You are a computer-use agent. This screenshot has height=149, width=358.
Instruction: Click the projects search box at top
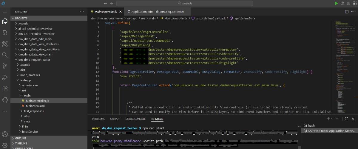tap(184, 3)
